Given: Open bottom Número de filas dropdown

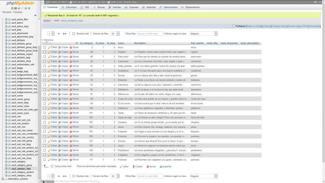Looking at the screenshot, I should pyautogui.click(x=115, y=176).
